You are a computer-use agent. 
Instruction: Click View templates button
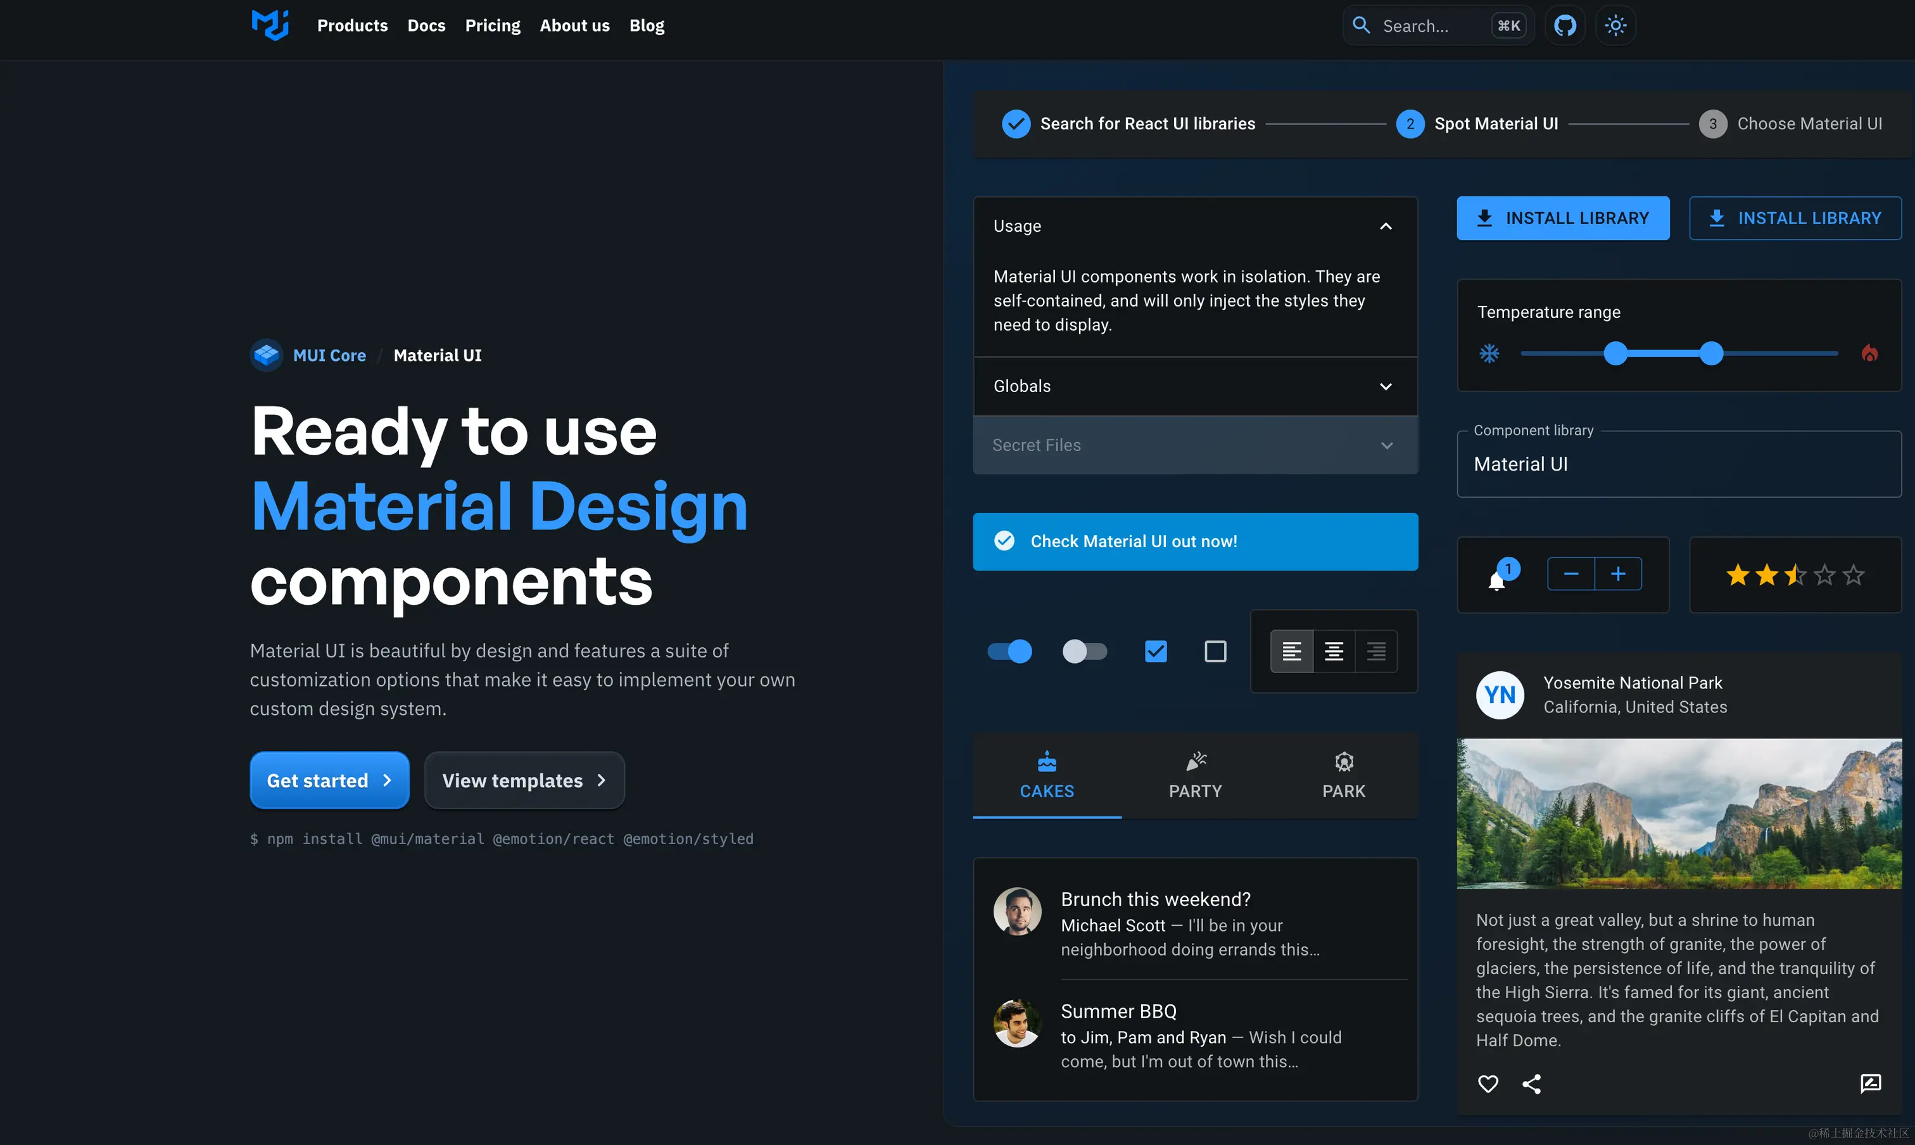(x=524, y=780)
